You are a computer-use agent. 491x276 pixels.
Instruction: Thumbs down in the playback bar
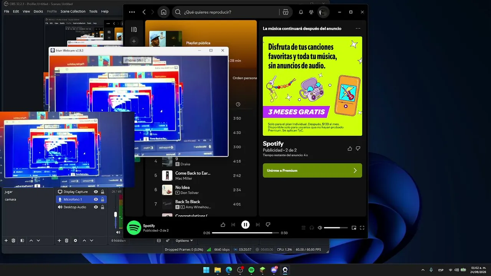coord(268,225)
